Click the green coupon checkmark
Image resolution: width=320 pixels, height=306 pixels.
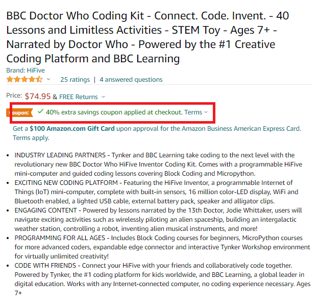click(41, 111)
